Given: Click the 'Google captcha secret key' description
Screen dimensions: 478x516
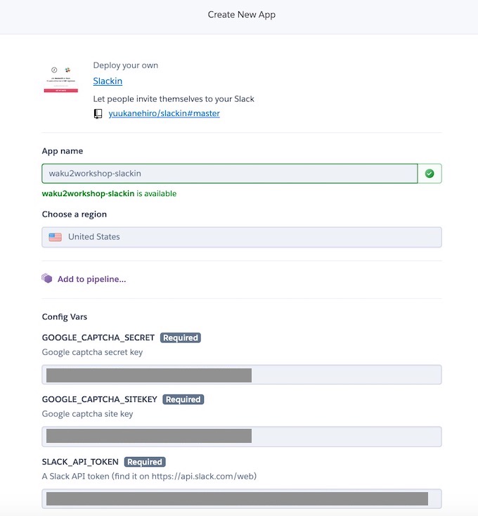Looking at the screenshot, I should pos(93,352).
